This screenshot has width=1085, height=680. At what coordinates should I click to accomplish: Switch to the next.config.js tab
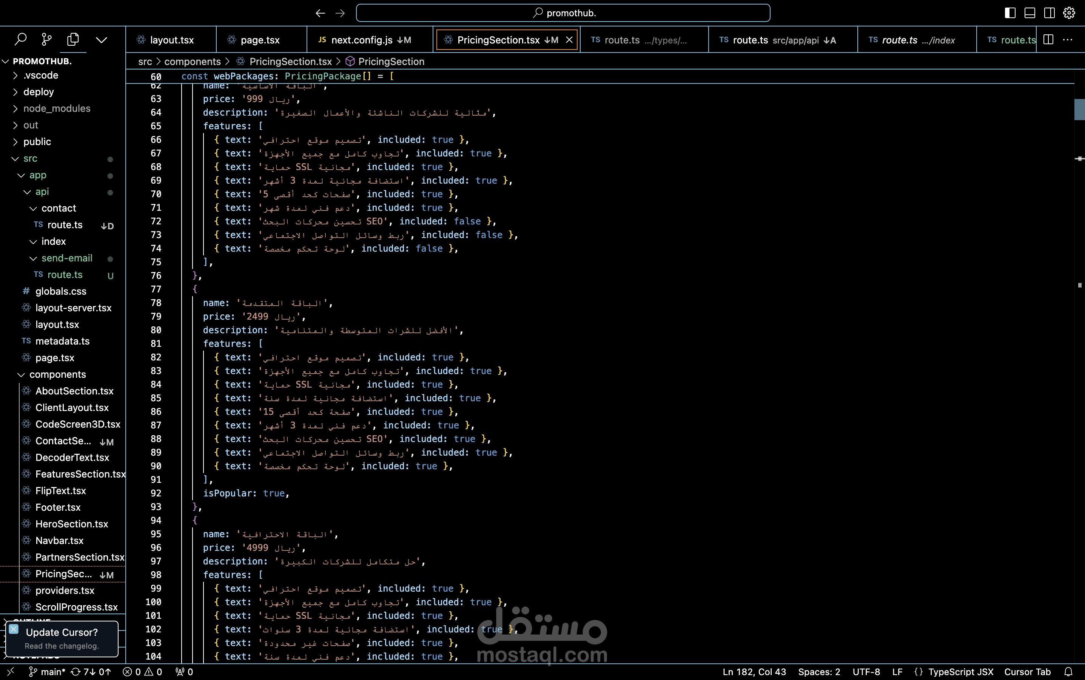(370, 40)
